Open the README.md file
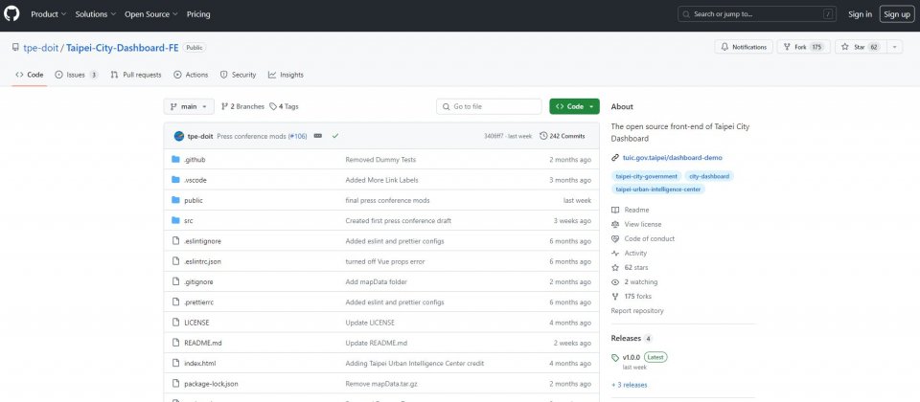The width and height of the screenshot is (920, 402). (x=202, y=343)
